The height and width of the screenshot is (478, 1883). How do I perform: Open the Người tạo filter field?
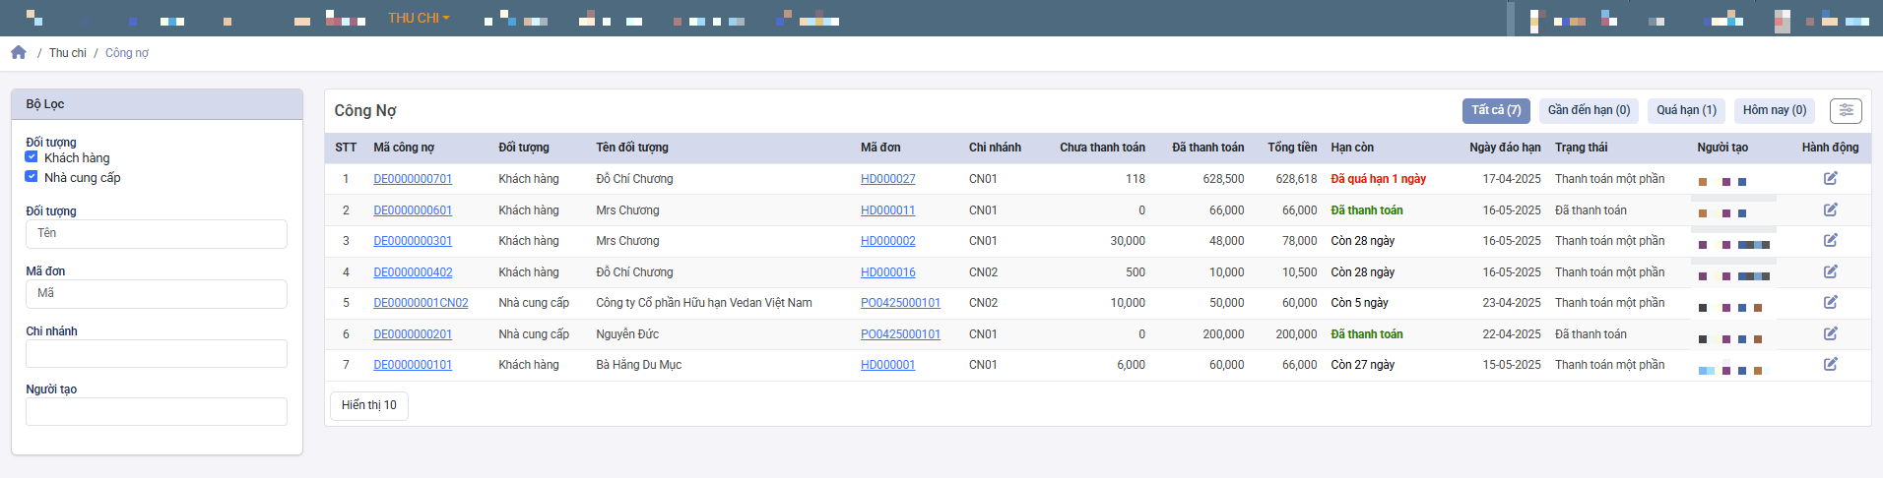pyautogui.click(x=157, y=411)
